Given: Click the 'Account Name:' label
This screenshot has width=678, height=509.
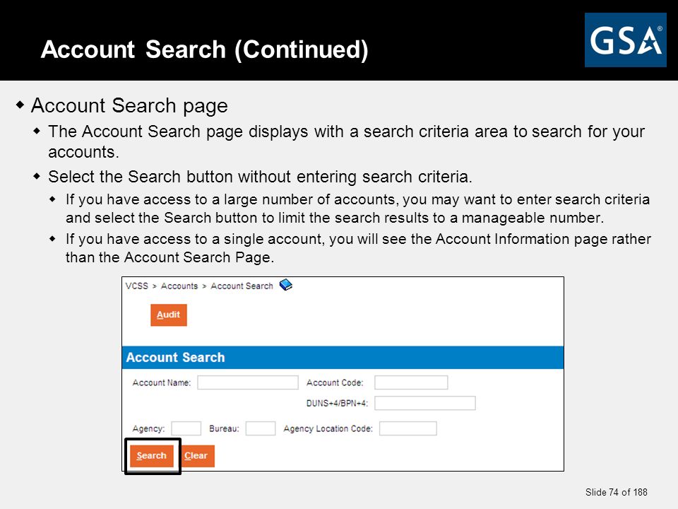Looking at the screenshot, I should pyautogui.click(x=162, y=382).
